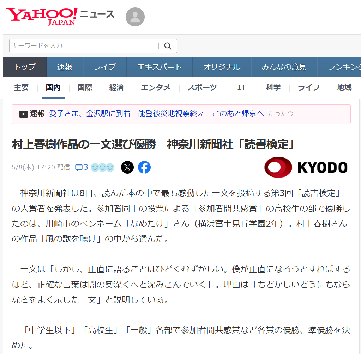
Task: Click the Yahoo! JAPAN News logo
Action: coord(59,16)
